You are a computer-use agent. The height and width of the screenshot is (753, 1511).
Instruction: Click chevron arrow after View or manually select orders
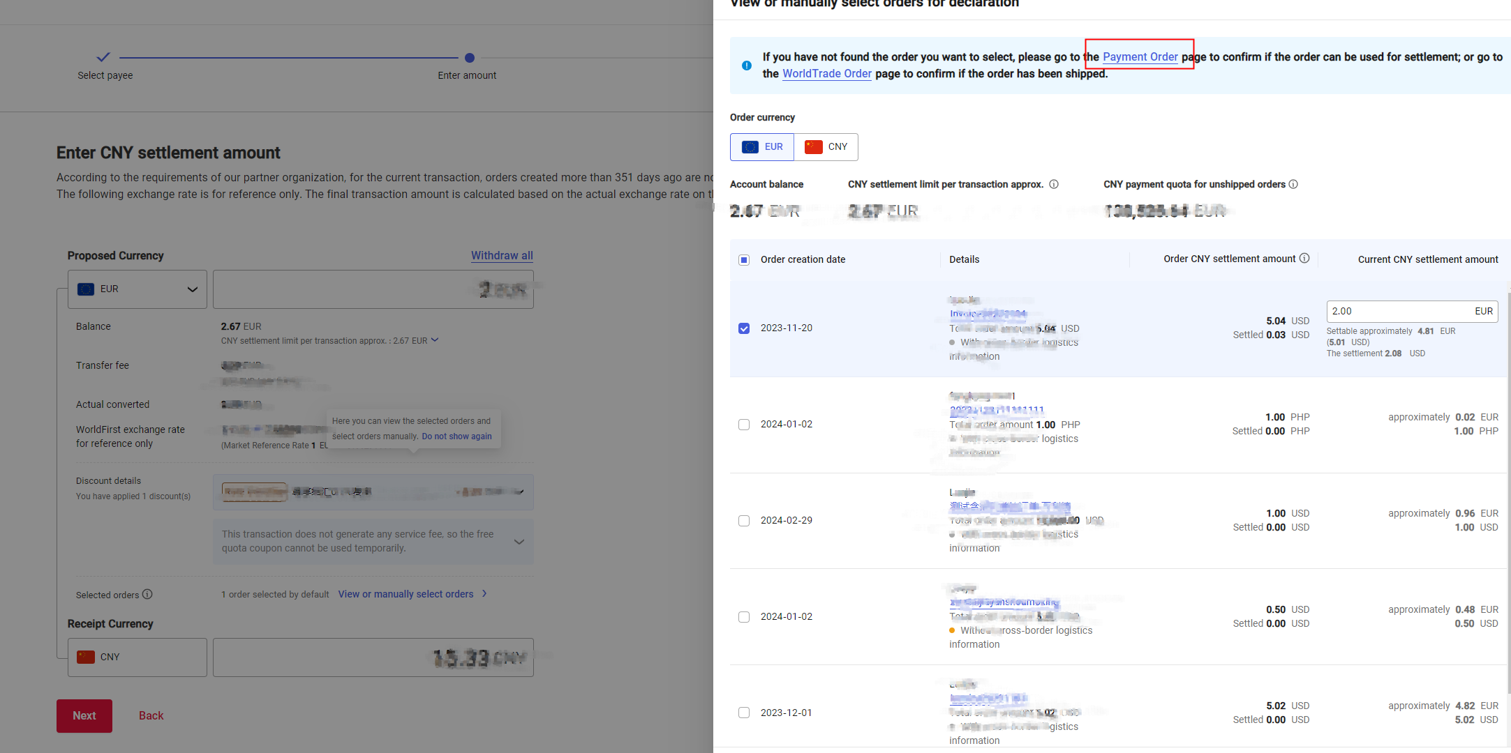pos(484,594)
